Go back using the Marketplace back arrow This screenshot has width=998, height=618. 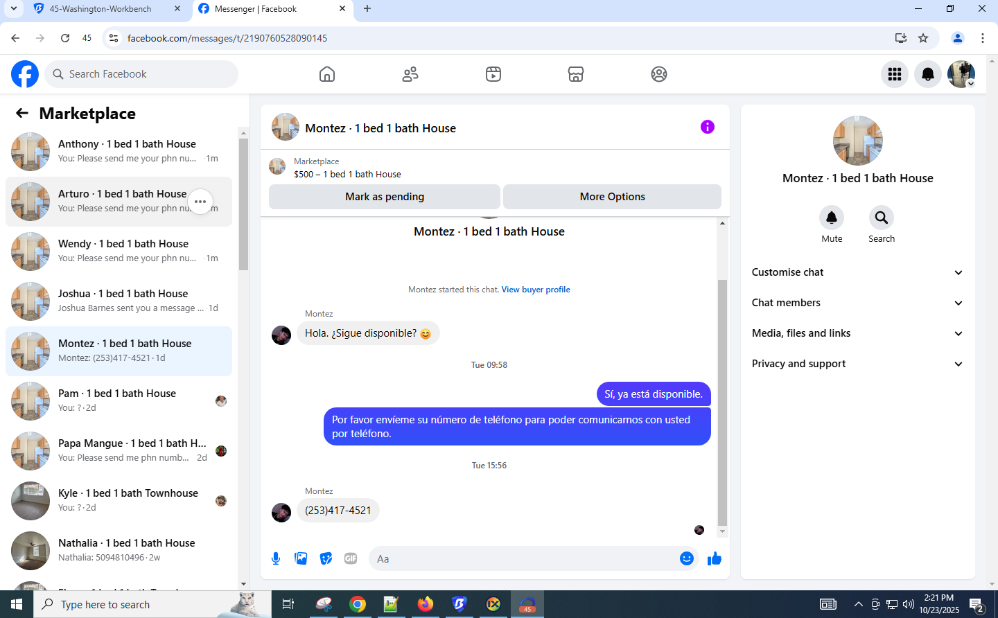(x=22, y=113)
